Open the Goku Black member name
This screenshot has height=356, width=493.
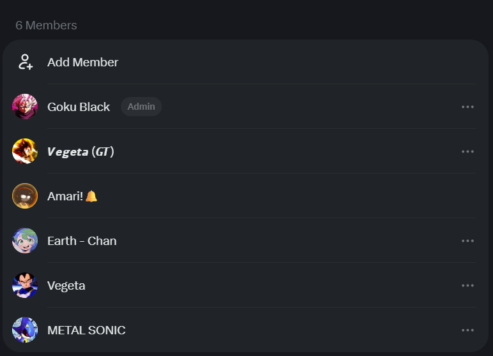pyautogui.click(x=79, y=107)
